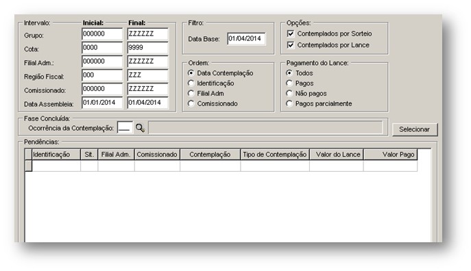Click the Ocorrência description display field
The image size is (471, 271).
[x=266, y=128]
